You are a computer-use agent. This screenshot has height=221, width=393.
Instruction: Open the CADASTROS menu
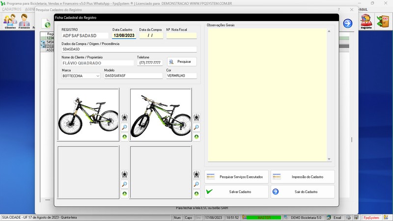(11, 9)
